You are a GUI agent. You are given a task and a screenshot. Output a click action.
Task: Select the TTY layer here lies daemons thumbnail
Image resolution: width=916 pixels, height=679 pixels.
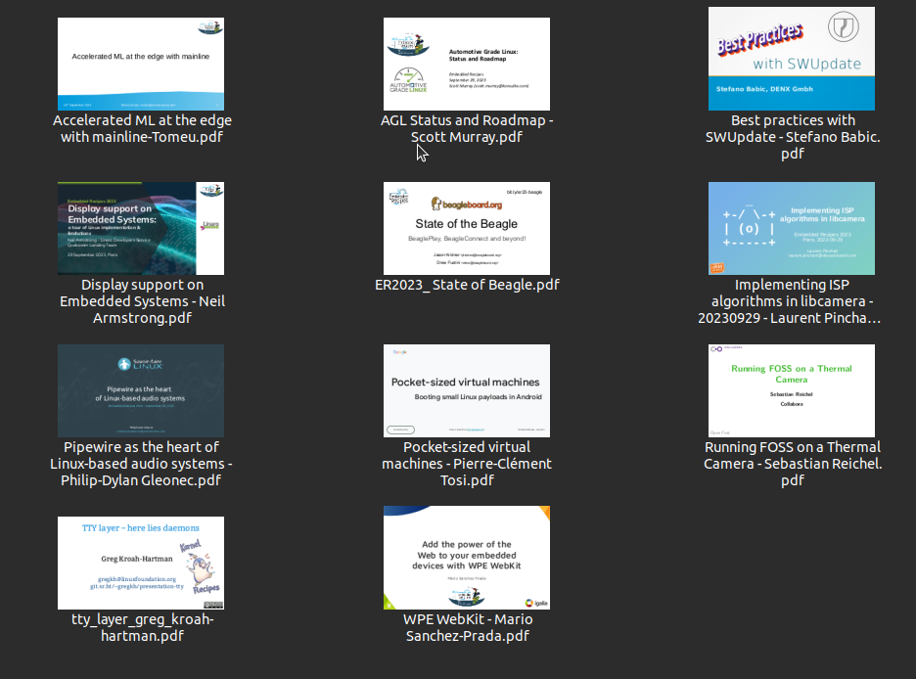pyautogui.click(x=141, y=563)
